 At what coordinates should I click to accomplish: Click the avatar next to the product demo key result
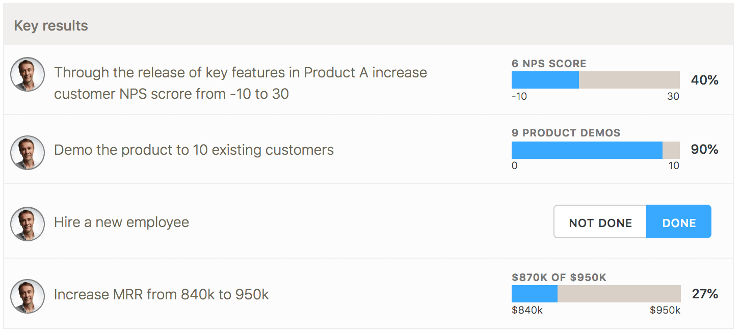pyautogui.click(x=28, y=152)
